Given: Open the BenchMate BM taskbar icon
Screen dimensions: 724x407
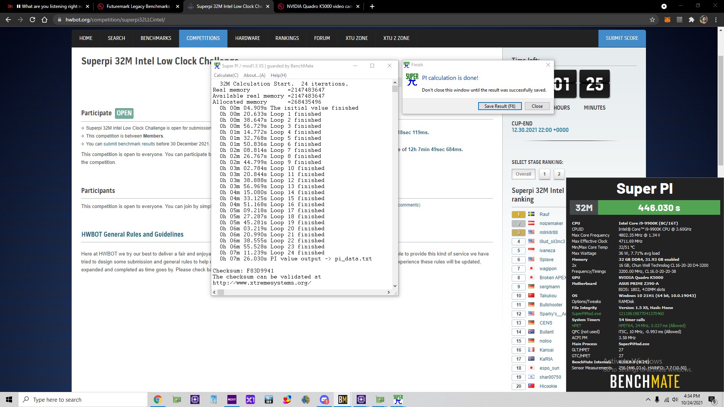Looking at the screenshot, I should (x=342, y=399).
